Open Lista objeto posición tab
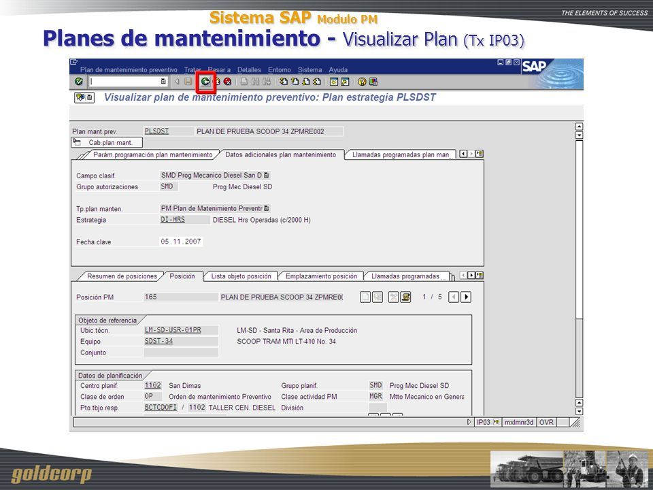 click(241, 276)
